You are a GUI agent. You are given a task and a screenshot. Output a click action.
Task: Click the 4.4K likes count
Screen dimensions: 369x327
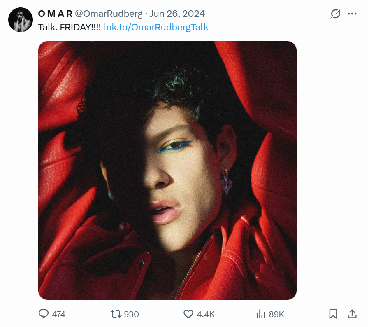[205, 314]
